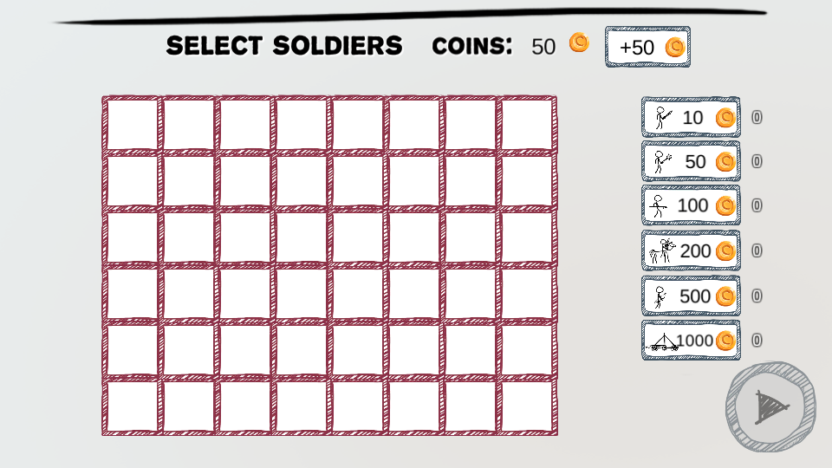This screenshot has width=832, height=468.
Task: Click the coin icon on the +50 button
Action: pyautogui.click(x=675, y=48)
